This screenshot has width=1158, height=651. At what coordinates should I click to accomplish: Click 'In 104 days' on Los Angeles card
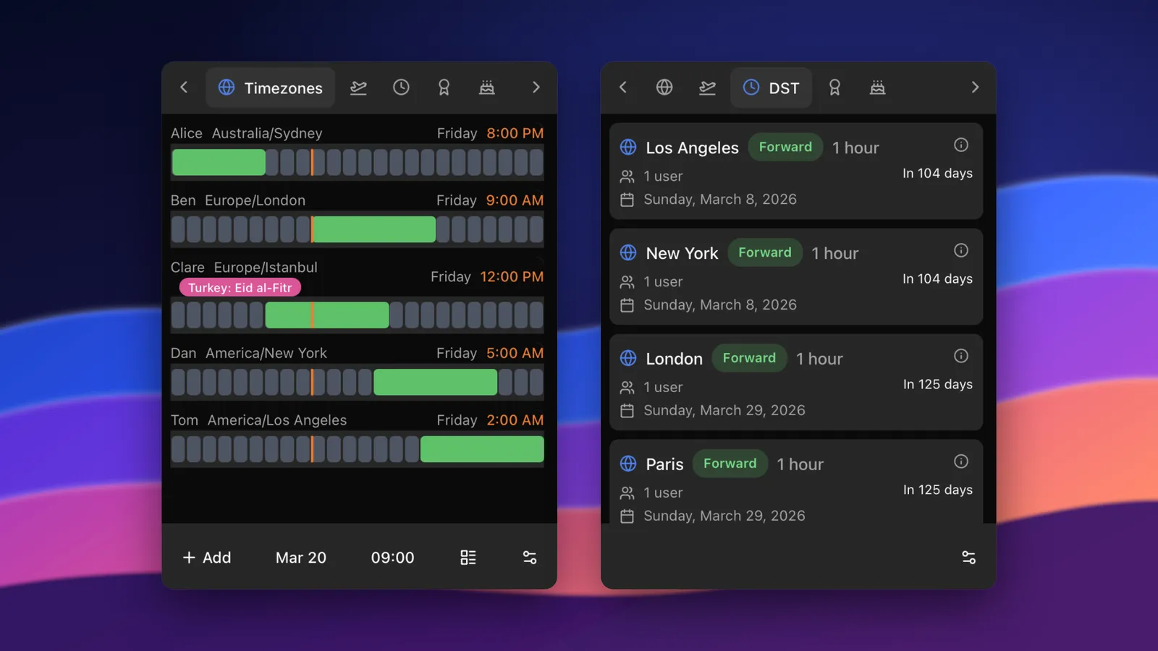937,174
